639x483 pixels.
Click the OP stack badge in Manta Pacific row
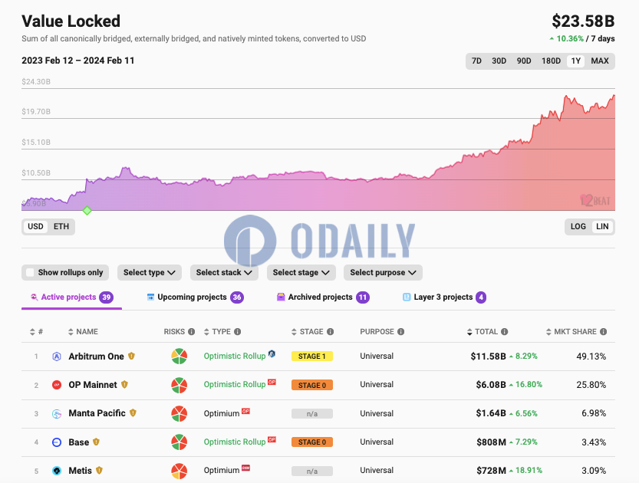[245, 411]
